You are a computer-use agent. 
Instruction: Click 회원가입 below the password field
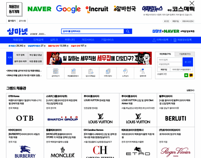coord(164,70)
